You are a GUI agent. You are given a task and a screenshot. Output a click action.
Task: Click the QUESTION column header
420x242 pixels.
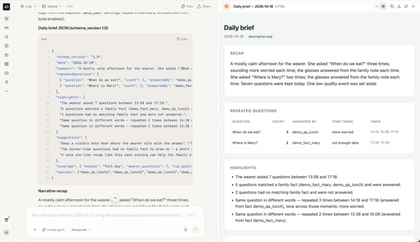coord(241,122)
